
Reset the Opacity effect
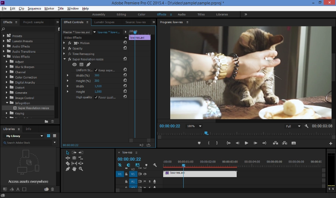click(x=125, y=48)
